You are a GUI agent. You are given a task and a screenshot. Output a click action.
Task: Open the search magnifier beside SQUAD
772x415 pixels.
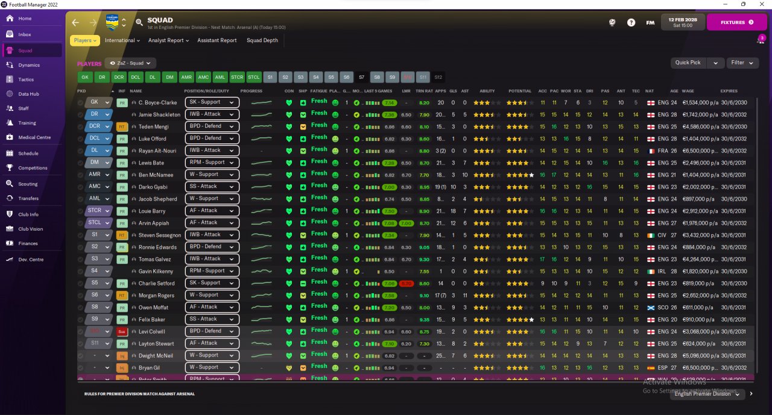click(x=139, y=22)
